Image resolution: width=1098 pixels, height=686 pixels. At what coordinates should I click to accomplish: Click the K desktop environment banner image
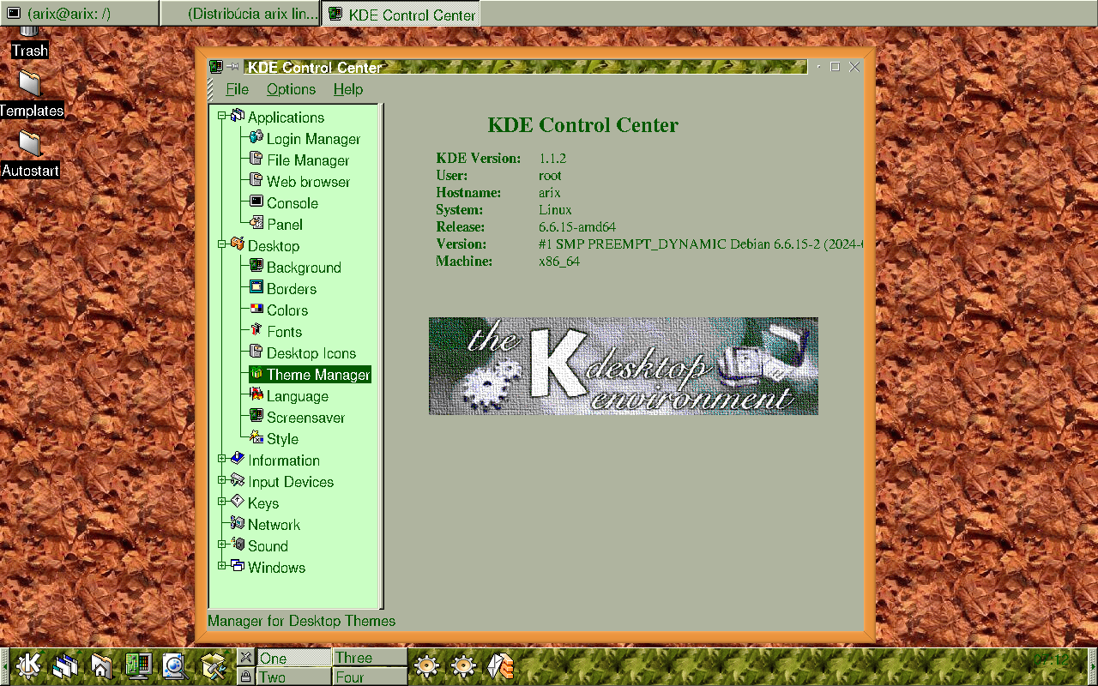(624, 366)
